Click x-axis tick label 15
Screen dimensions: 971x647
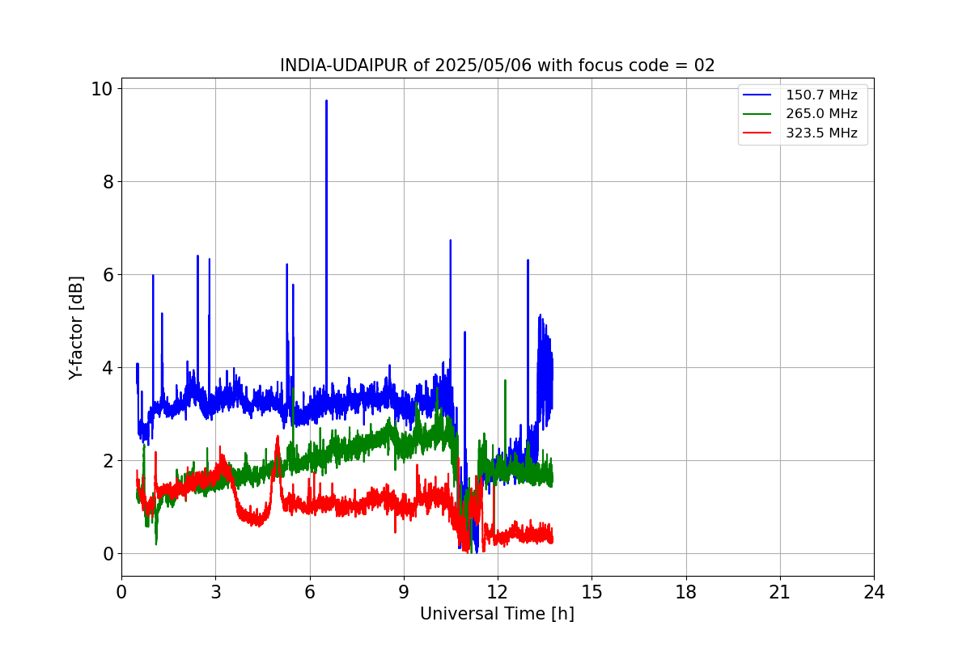point(592,592)
